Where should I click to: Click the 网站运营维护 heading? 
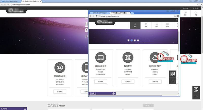click(x=100, y=66)
